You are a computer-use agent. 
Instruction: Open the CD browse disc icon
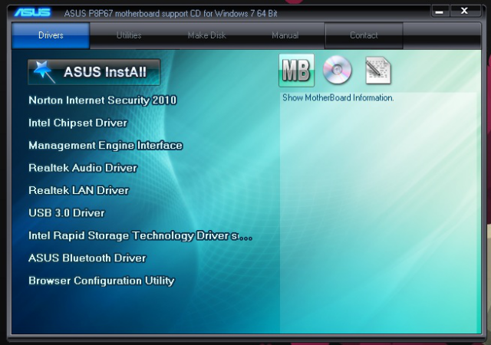[338, 70]
